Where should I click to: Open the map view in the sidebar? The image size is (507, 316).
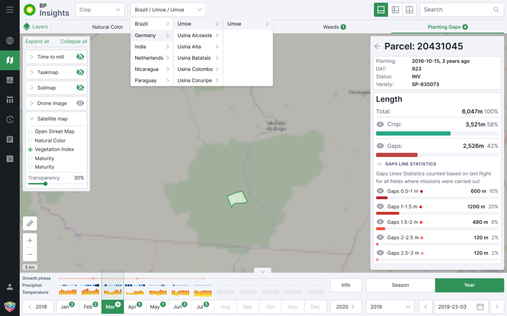click(10, 60)
